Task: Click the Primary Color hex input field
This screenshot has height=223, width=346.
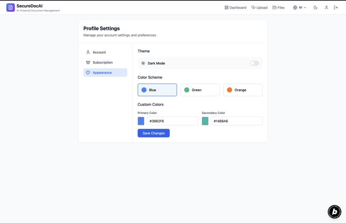Action: [x=173, y=121]
